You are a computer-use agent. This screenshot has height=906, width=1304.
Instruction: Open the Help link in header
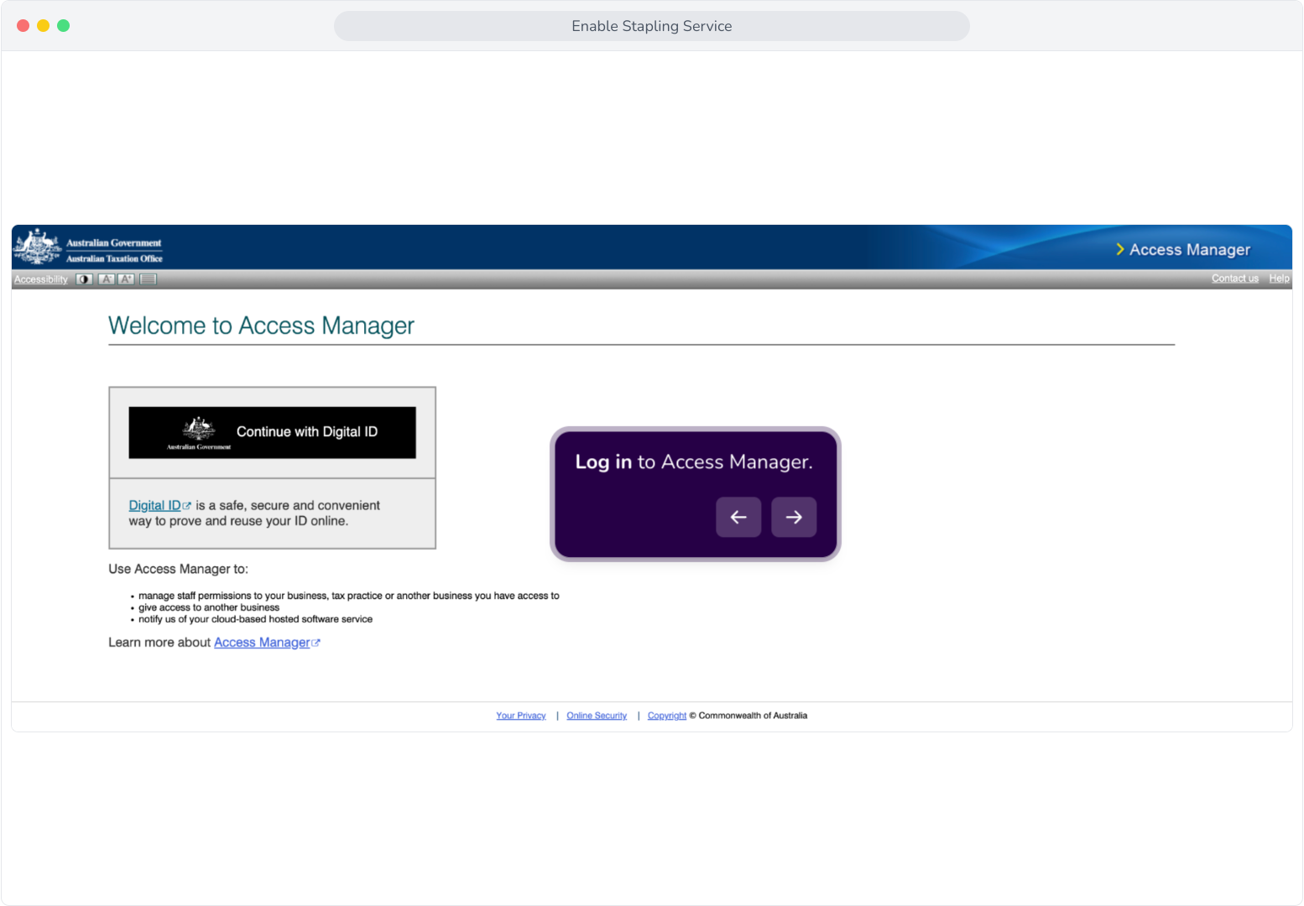[x=1279, y=279]
